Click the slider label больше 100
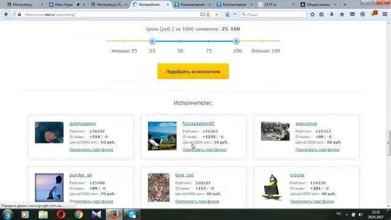Screen dimensions: 391x220 coord(266,51)
